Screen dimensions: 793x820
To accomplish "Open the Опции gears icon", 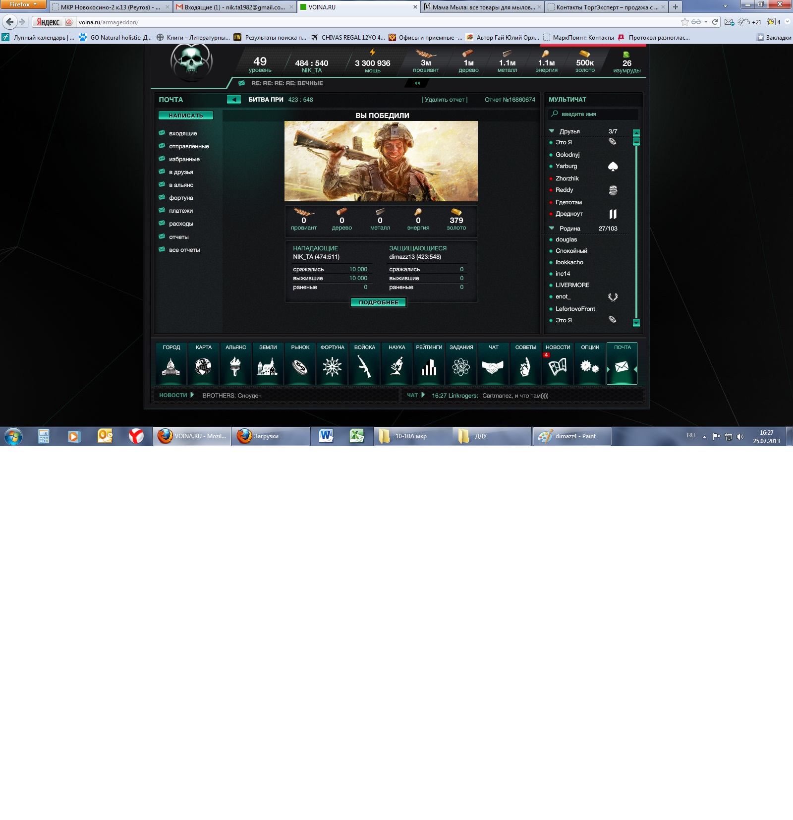I will coord(590,366).
